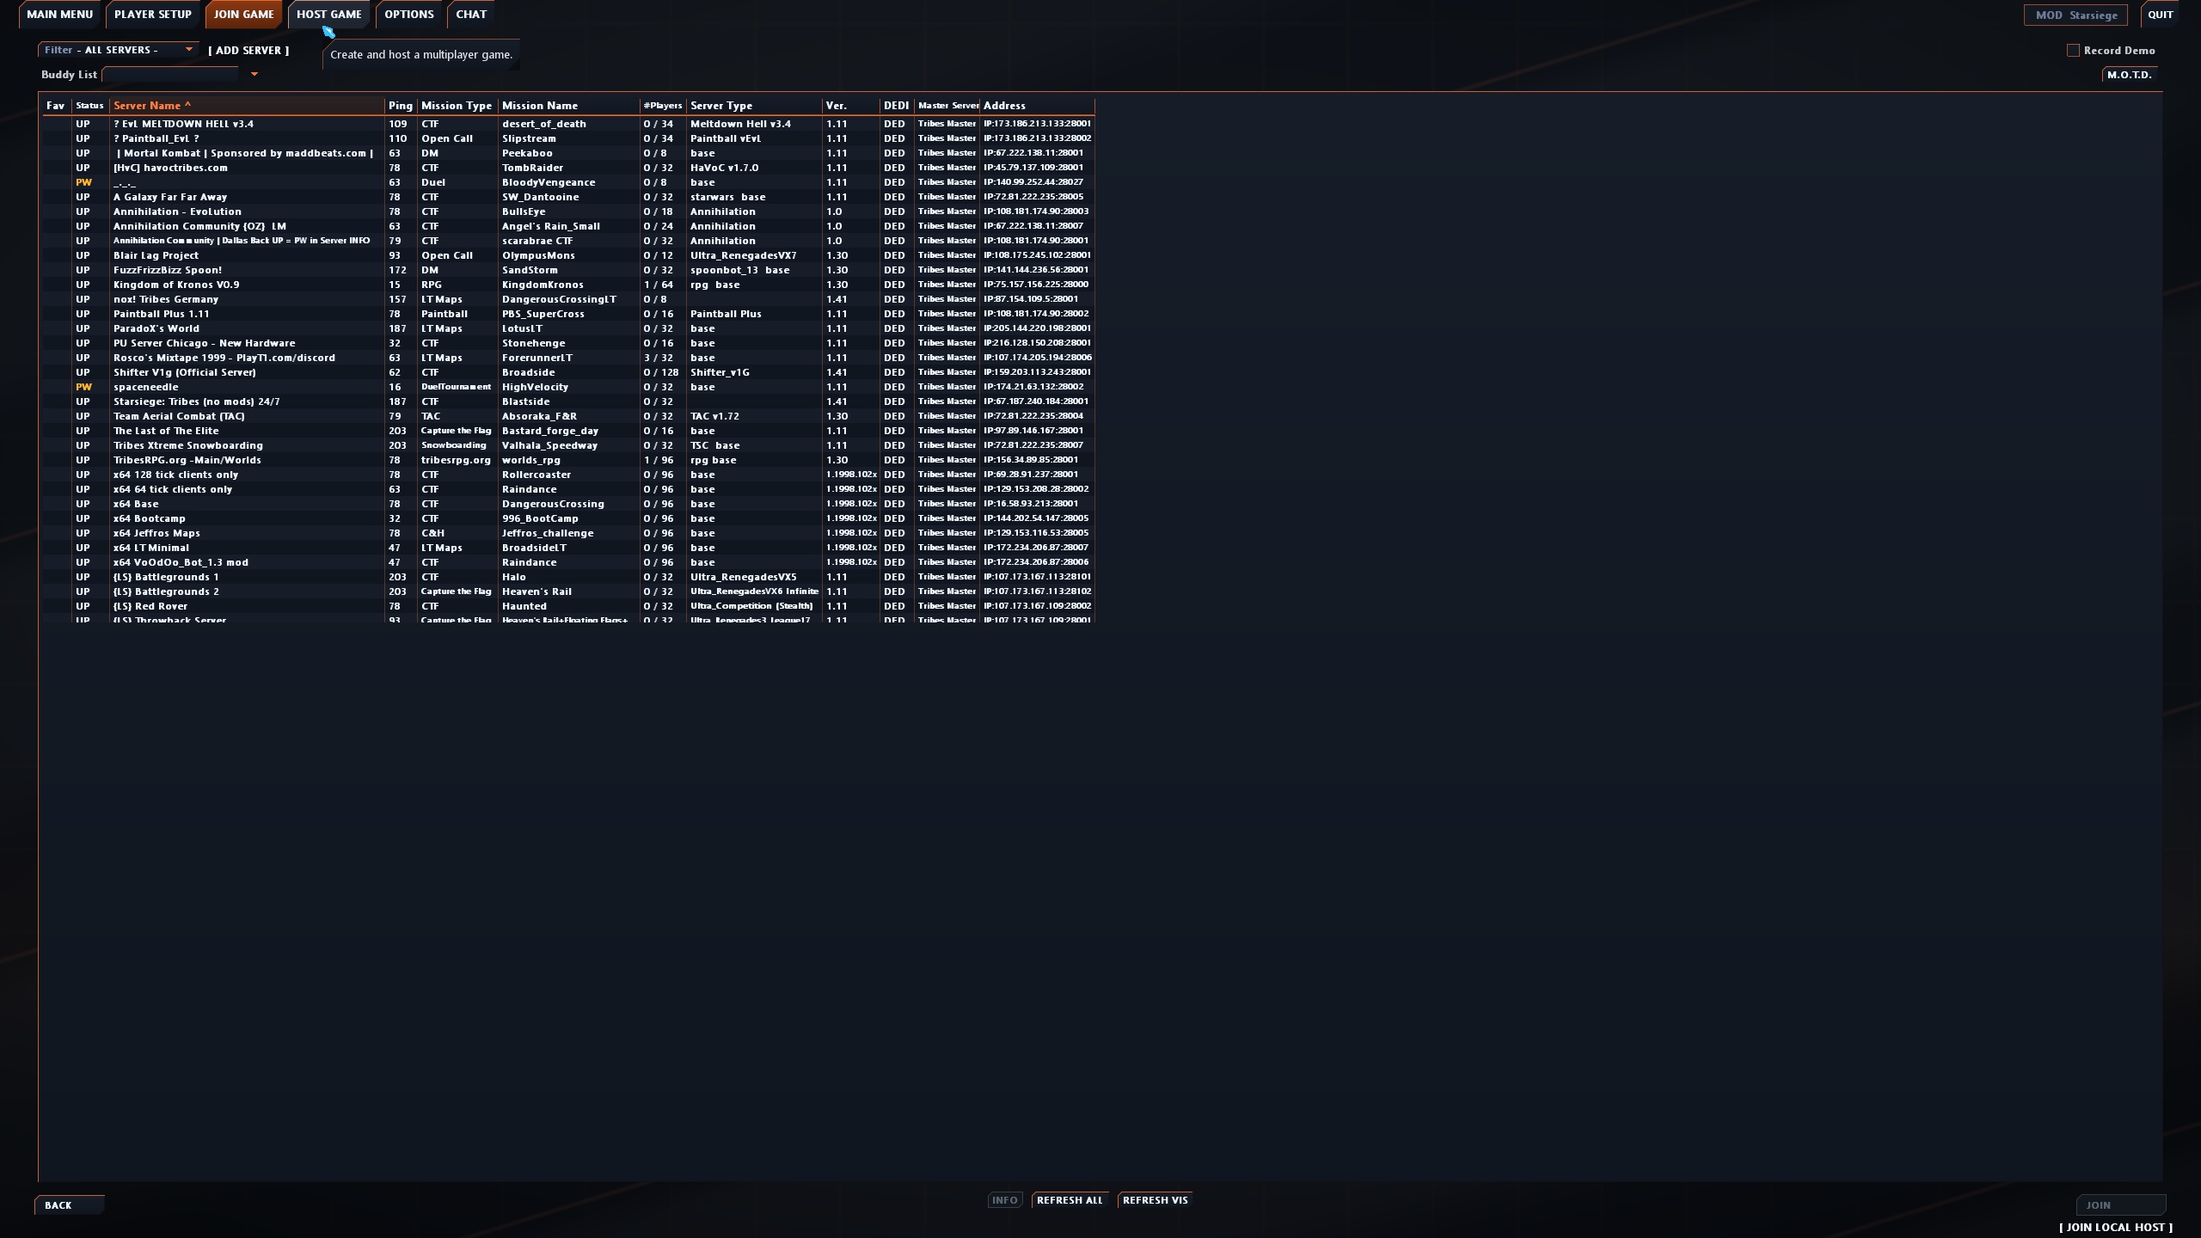Go back with the BACK button
2201x1238 pixels.
[x=69, y=1205]
